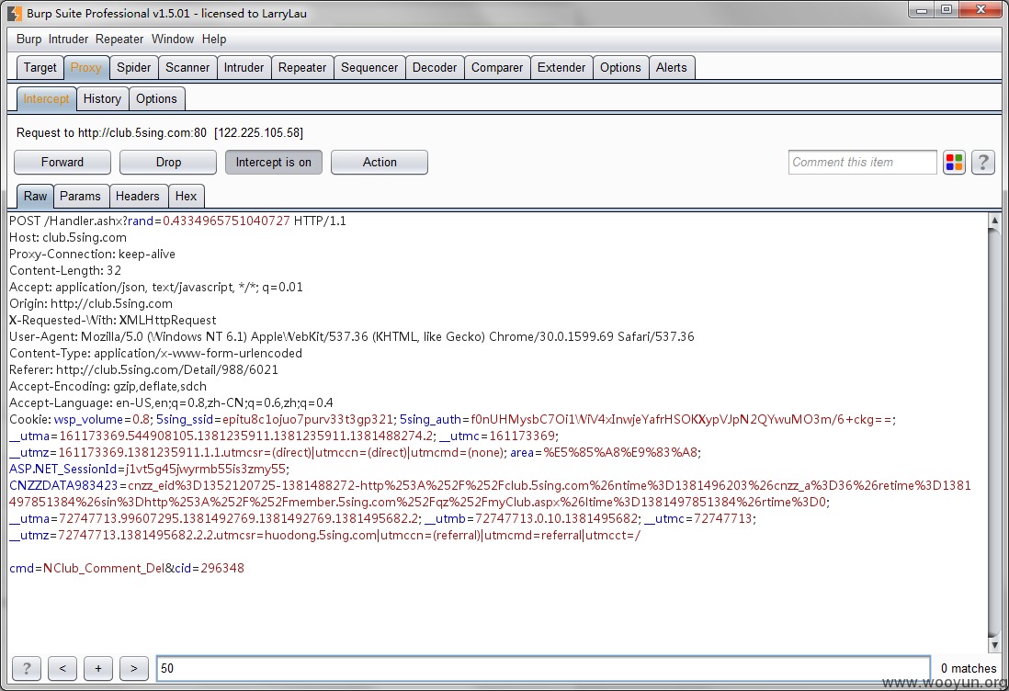Switch to the Decoder tab

[435, 68]
